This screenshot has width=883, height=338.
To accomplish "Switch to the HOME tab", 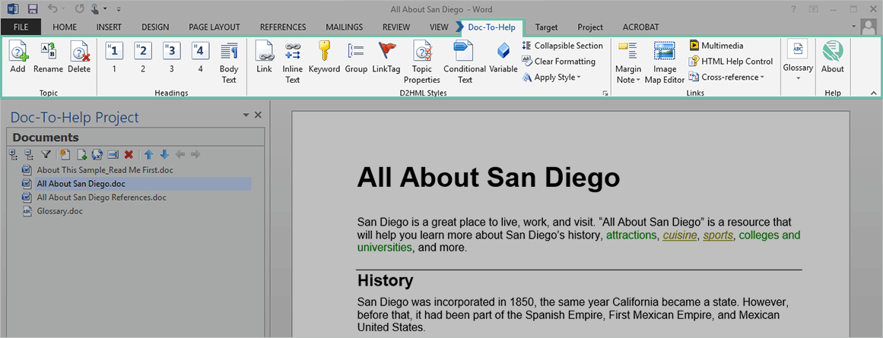I will (64, 27).
